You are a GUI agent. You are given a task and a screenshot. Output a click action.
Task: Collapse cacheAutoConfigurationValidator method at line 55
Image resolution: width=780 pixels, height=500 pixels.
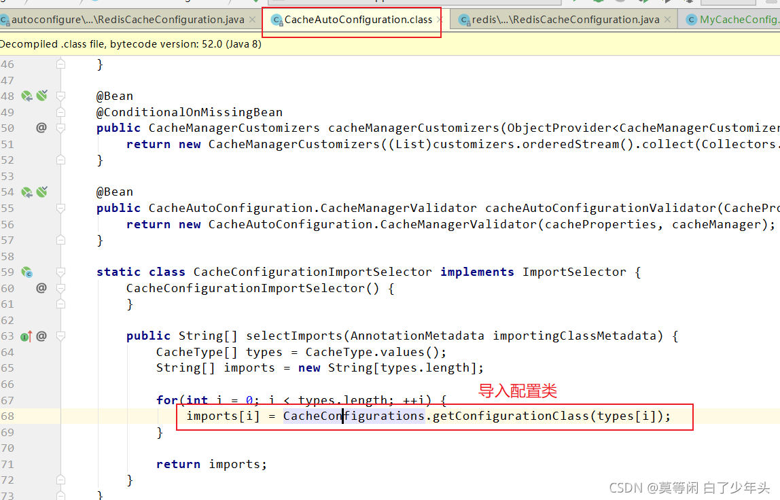(60, 208)
